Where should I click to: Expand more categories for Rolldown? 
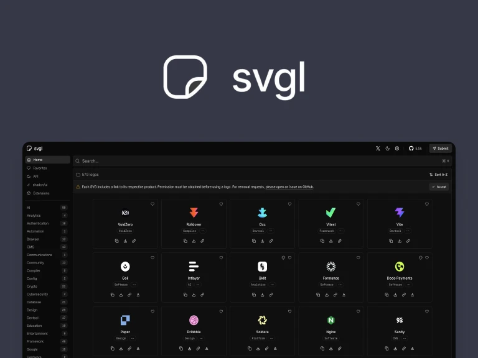(203, 231)
